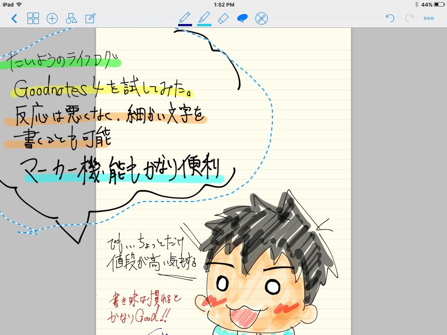The width and height of the screenshot is (447, 335).
Task: Click the dark blue pen color bar
Action: coord(185,25)
